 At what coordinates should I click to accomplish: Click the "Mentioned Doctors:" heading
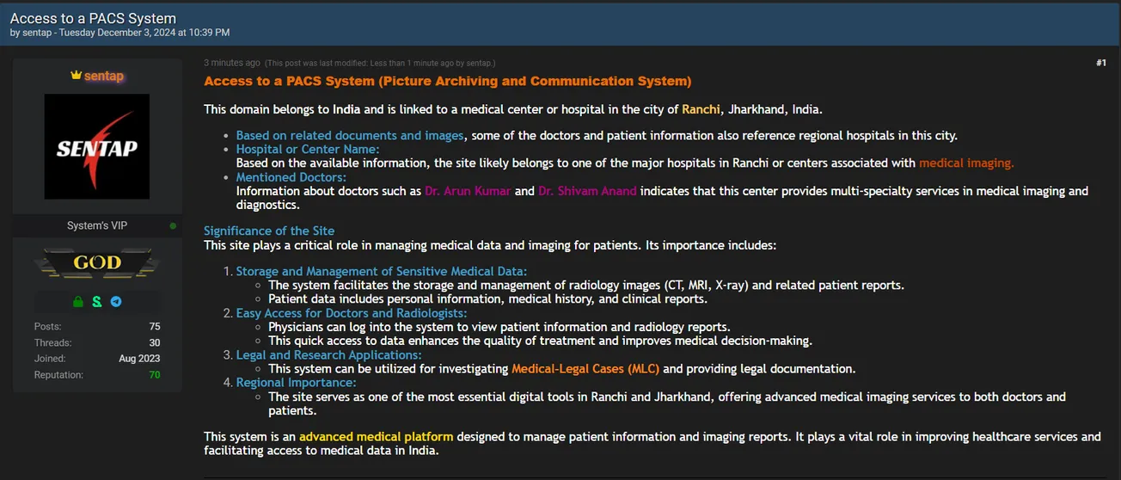coord(291,177)
